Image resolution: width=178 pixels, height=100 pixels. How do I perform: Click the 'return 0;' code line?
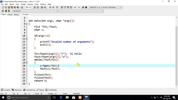41,81
